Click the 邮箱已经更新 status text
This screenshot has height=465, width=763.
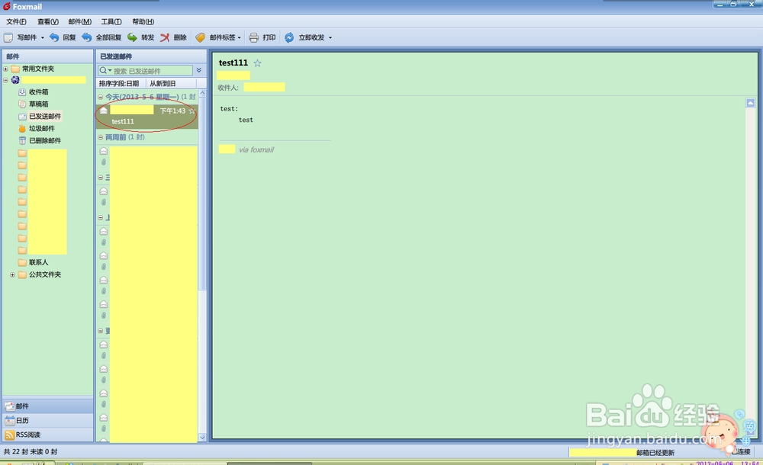(655, 452)
